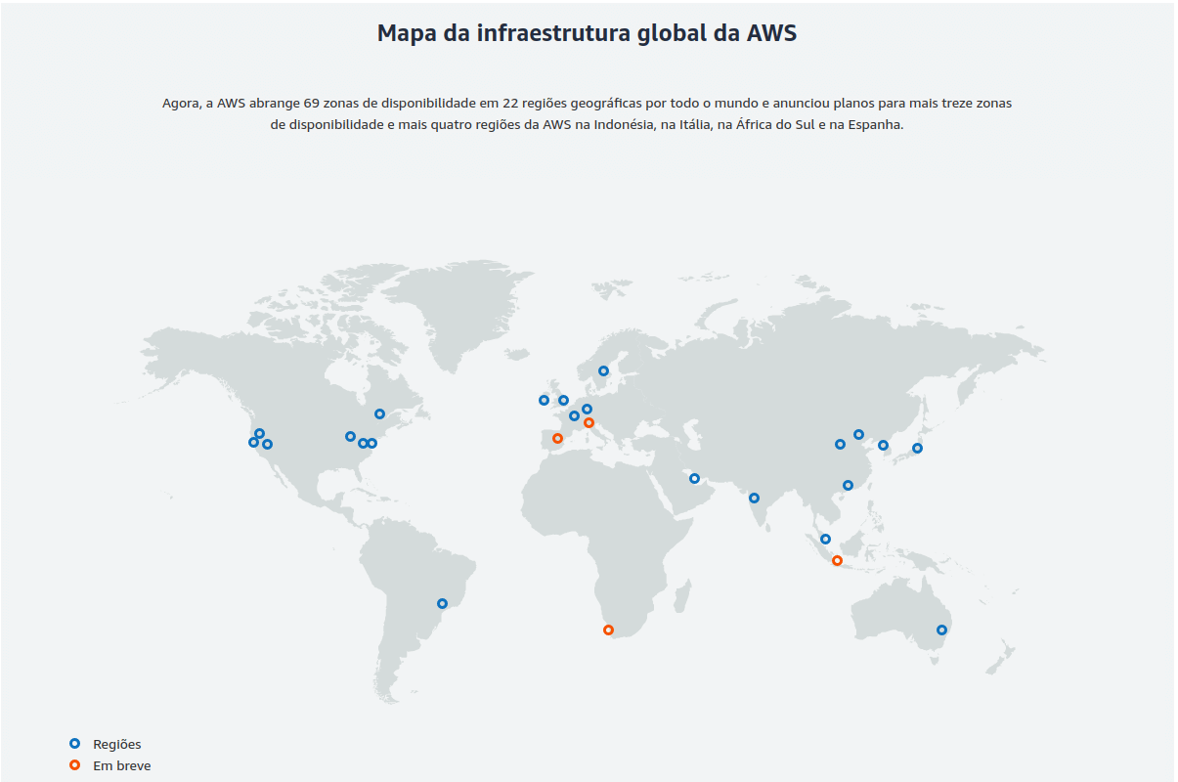Select the Sydney region marker in Australia
This screenshot has height=782, width=1178.
coord(941,630)
